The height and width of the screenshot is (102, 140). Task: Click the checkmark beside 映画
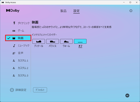click(9, 38)
